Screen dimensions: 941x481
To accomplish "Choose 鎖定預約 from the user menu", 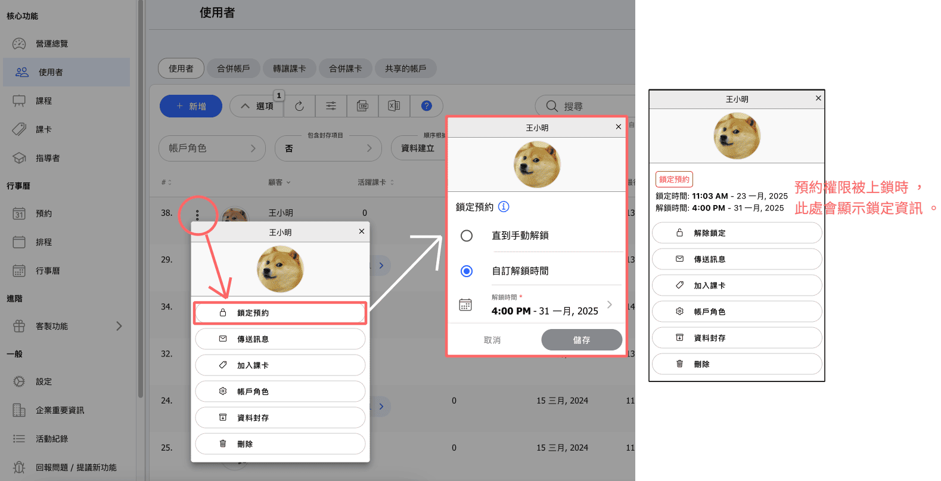I will point(280,313).
